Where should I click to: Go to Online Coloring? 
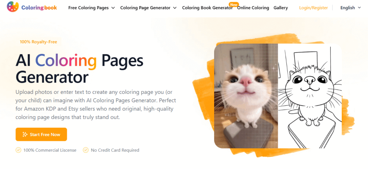pyautogui.click(x=253, y=8)
